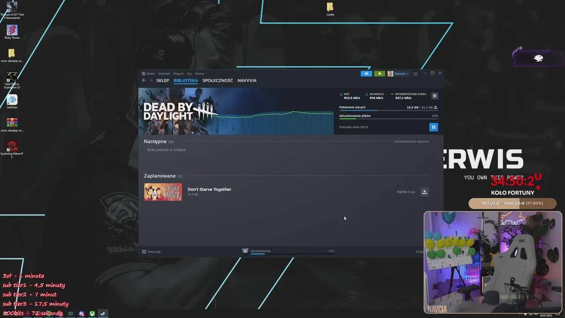Switch to the BIBLIOTEKA tab
This screenshot has width=565, height=318.
pyautogui.click(x=185, y=80)
